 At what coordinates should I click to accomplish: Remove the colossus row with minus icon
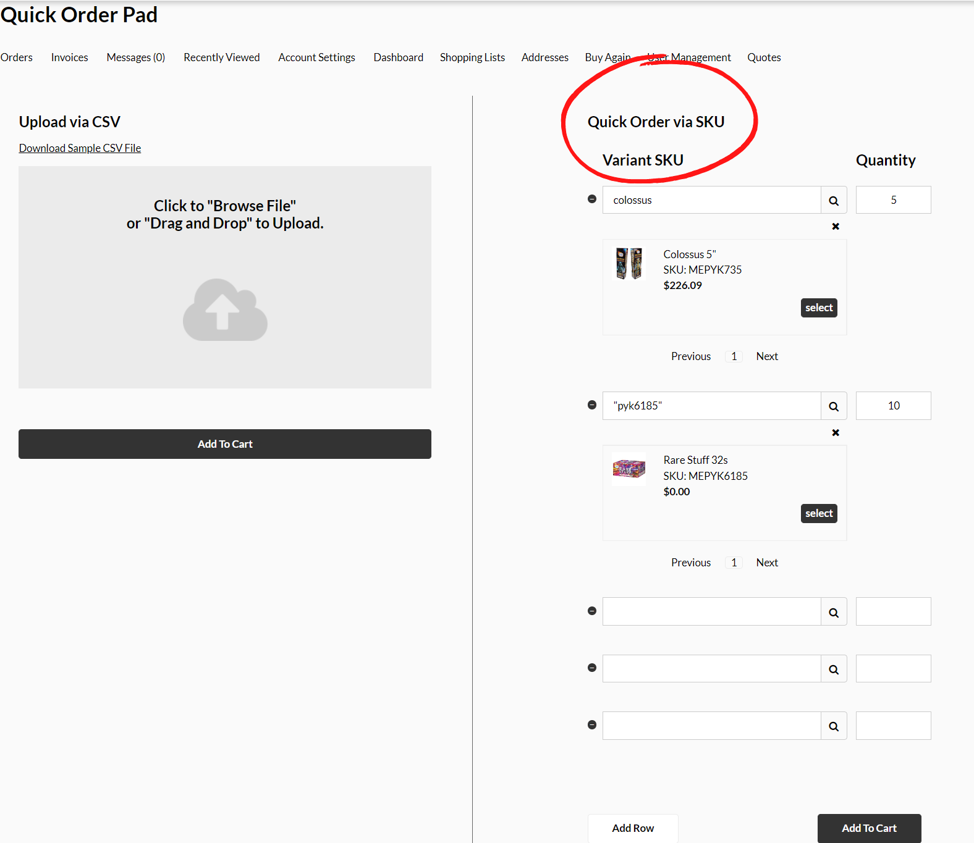pyautogui.click(x=592, y=199)
